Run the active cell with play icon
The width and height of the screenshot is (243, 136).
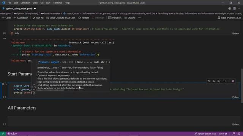pos(3,84)
